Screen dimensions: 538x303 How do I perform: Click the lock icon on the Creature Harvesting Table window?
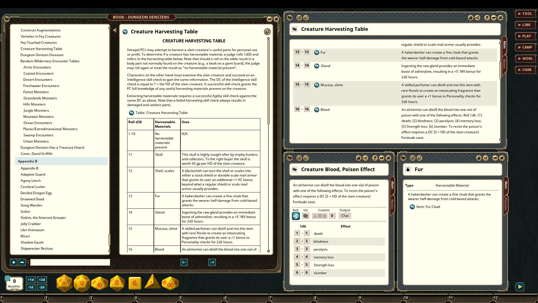(x=471, y=17)
